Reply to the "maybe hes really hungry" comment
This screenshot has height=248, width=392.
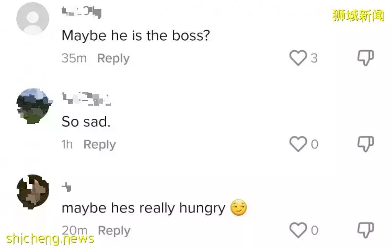[x=114, y=230]
